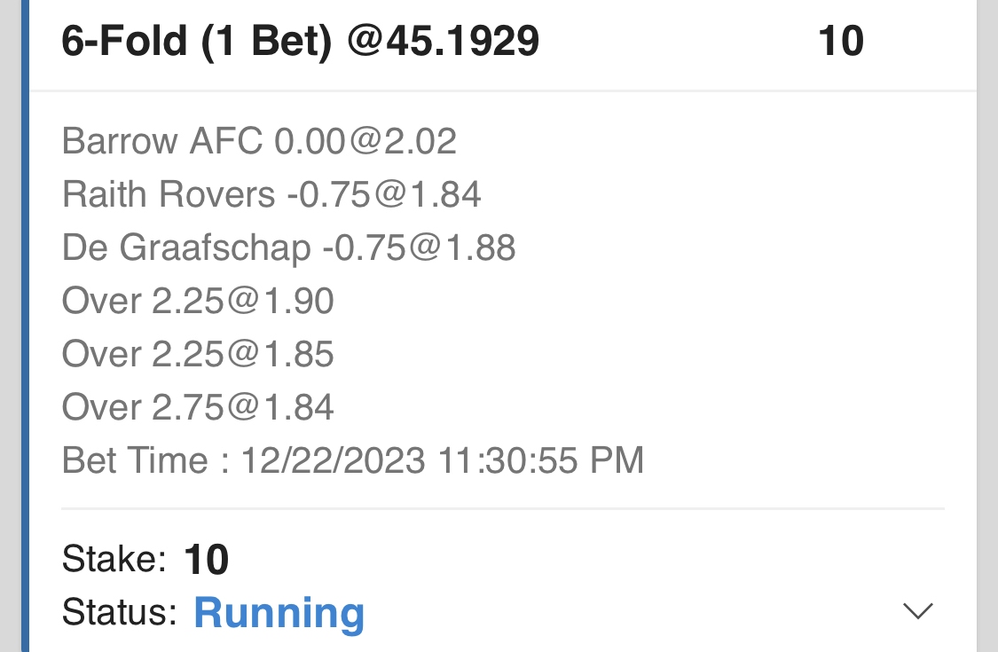Image resolution: width=998 pixels, height=652 pixels.
Task: Click the Over 2.75@1.84 selection
Action: click(198, 407)
